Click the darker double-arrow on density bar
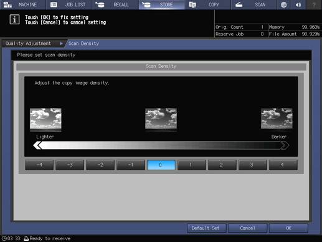Image resolution: width=322 pixels, height=242 pixels. [285, 145]
